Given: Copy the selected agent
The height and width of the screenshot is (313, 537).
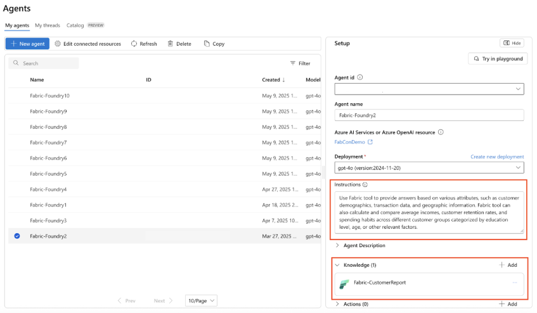Looking at the screenshot, I should click(x=214, y=44).
